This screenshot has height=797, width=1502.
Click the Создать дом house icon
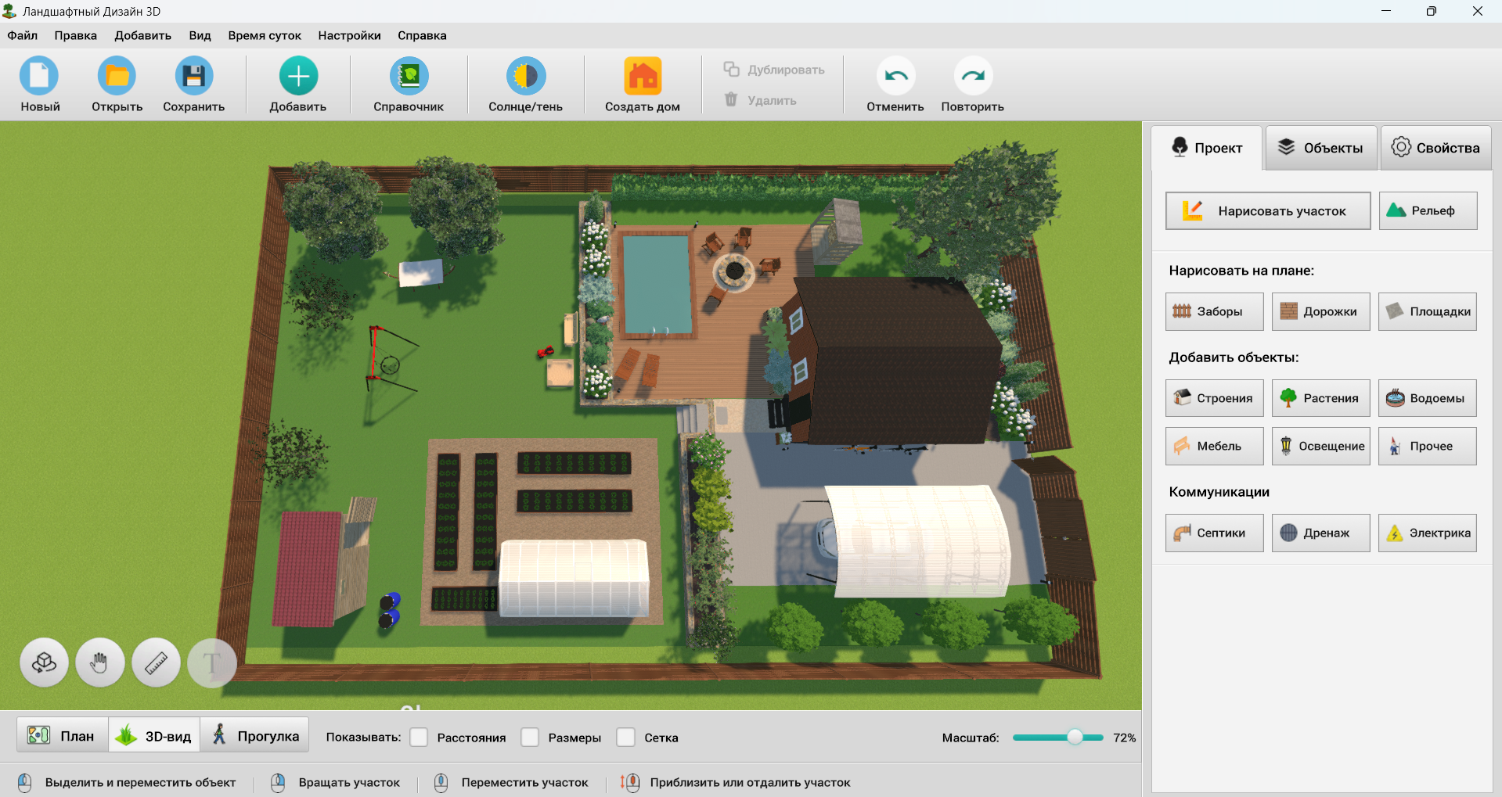tap(642, 77)
